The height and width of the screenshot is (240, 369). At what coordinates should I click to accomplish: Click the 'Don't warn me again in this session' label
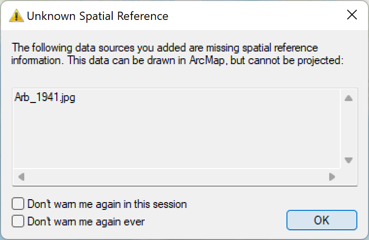pyautogui.click(x=107, y=204)
